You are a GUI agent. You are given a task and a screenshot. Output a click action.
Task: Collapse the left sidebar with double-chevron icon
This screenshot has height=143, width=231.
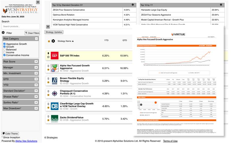[38, 2]
